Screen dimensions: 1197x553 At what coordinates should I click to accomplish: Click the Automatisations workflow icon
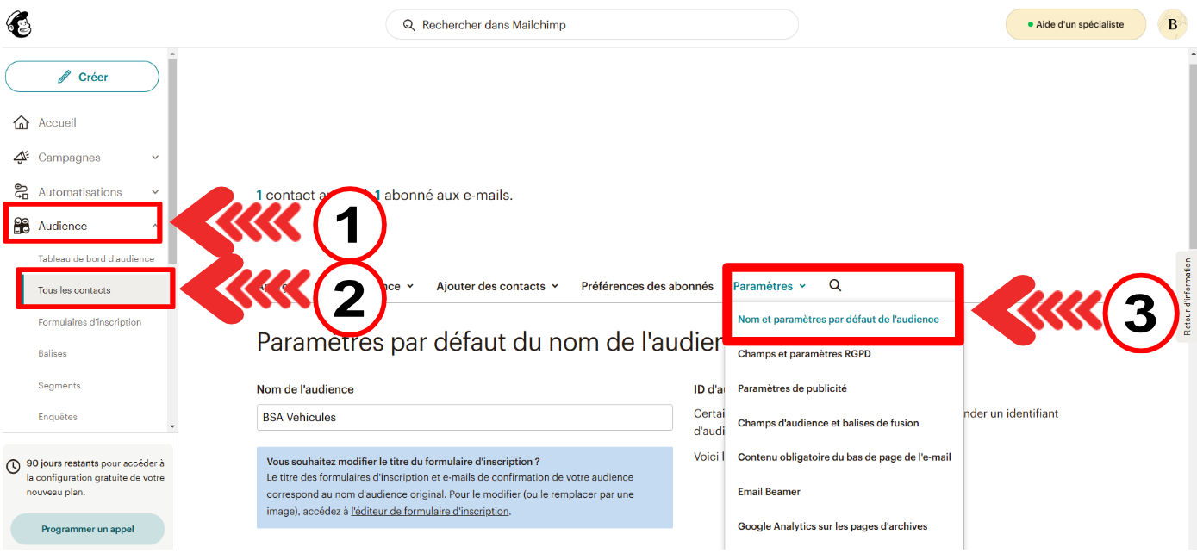22,192
